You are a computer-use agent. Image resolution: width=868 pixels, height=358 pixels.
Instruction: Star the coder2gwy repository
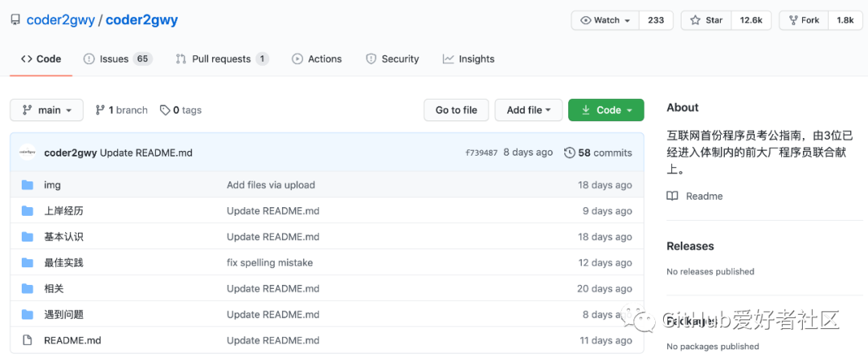[x=705, y=20]
